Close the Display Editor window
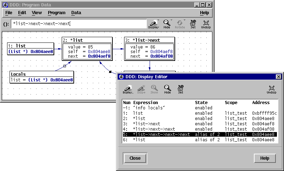Viewport: 284px width, 171px height. coord(279,77)
